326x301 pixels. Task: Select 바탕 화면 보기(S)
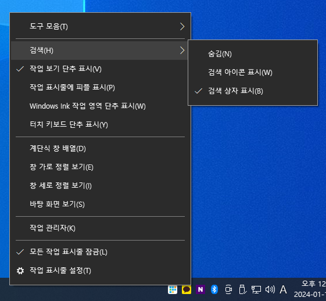100,204
